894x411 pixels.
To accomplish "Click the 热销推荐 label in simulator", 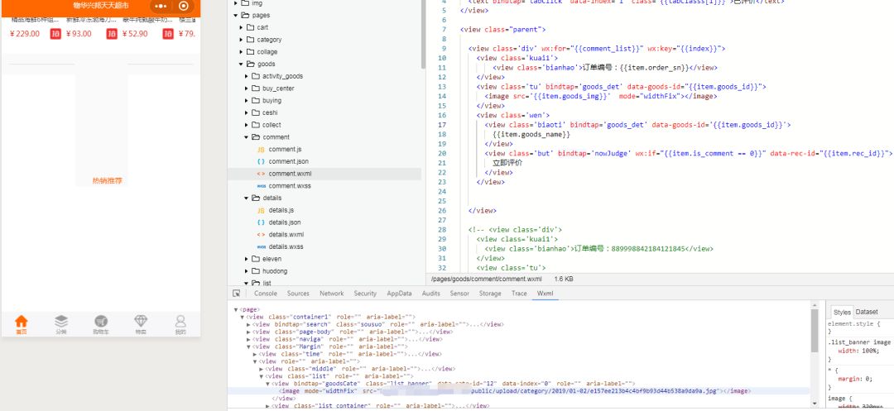I will click(x=107, y=180).
